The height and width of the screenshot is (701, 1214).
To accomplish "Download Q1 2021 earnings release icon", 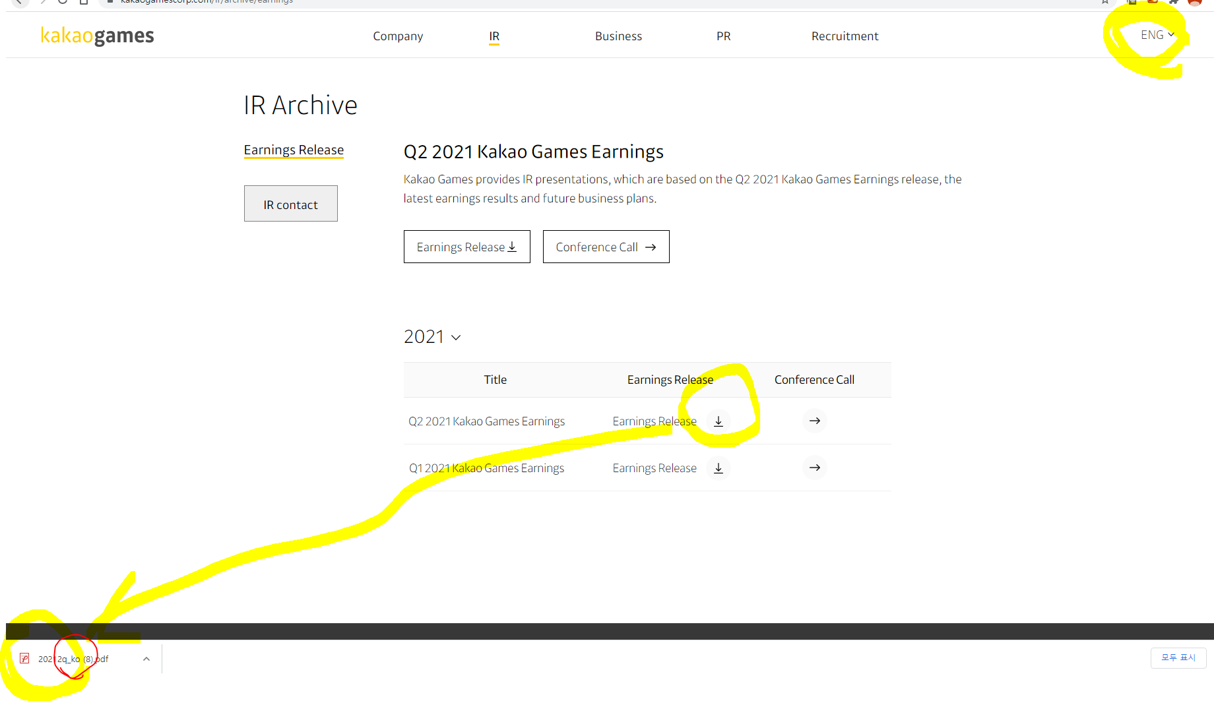I will (719, 468).
